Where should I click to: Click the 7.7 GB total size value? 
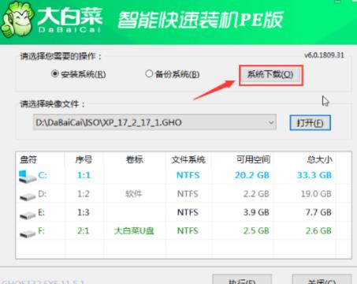point(318,212)
